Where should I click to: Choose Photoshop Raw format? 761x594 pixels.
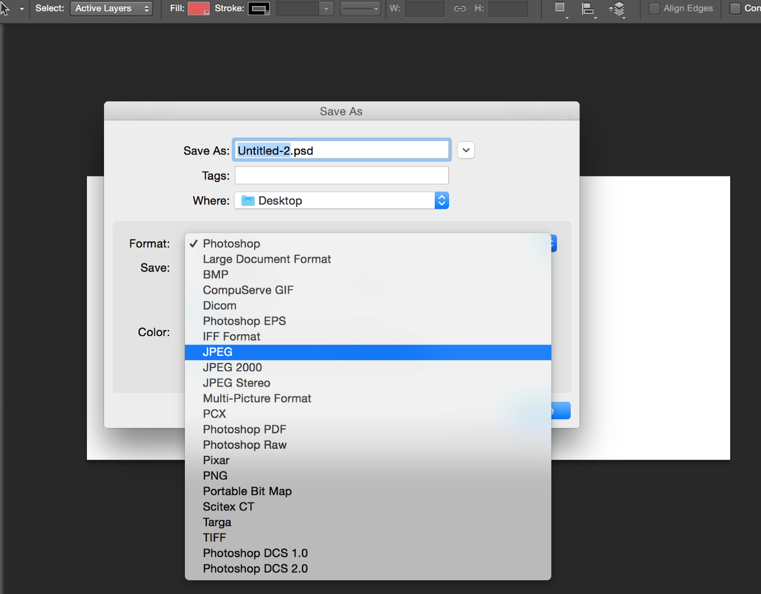(x=368, y=445)
